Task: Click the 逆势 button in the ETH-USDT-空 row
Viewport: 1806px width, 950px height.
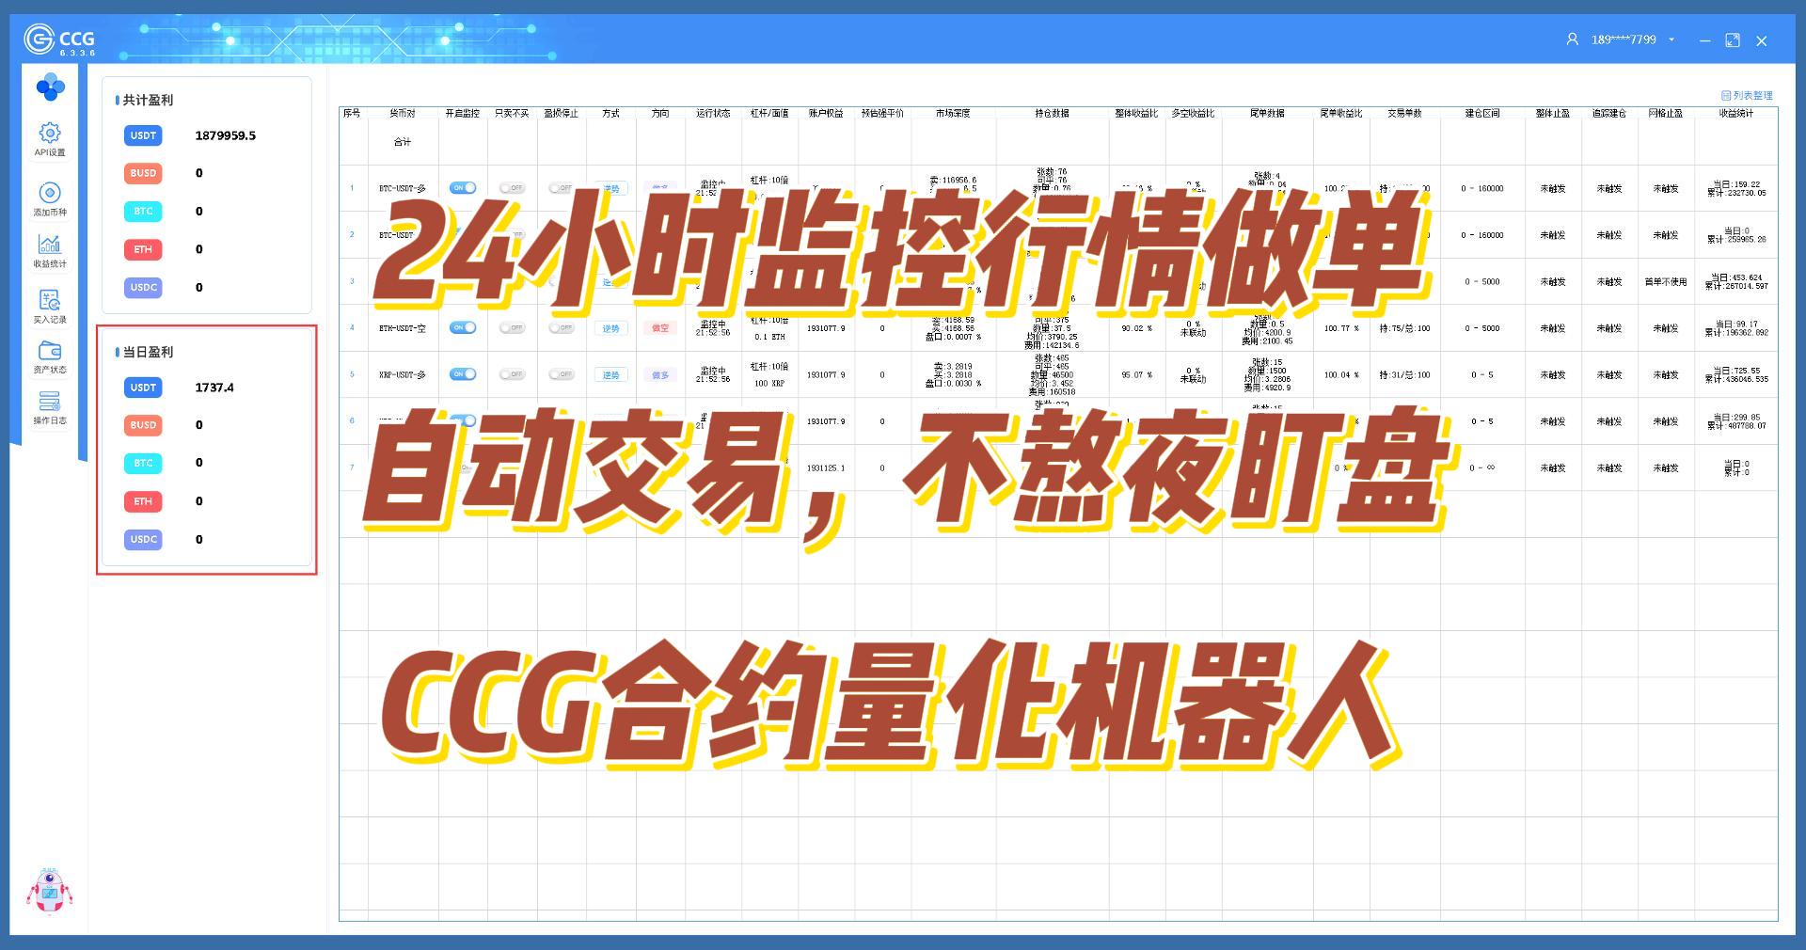Action: (611, 328)
